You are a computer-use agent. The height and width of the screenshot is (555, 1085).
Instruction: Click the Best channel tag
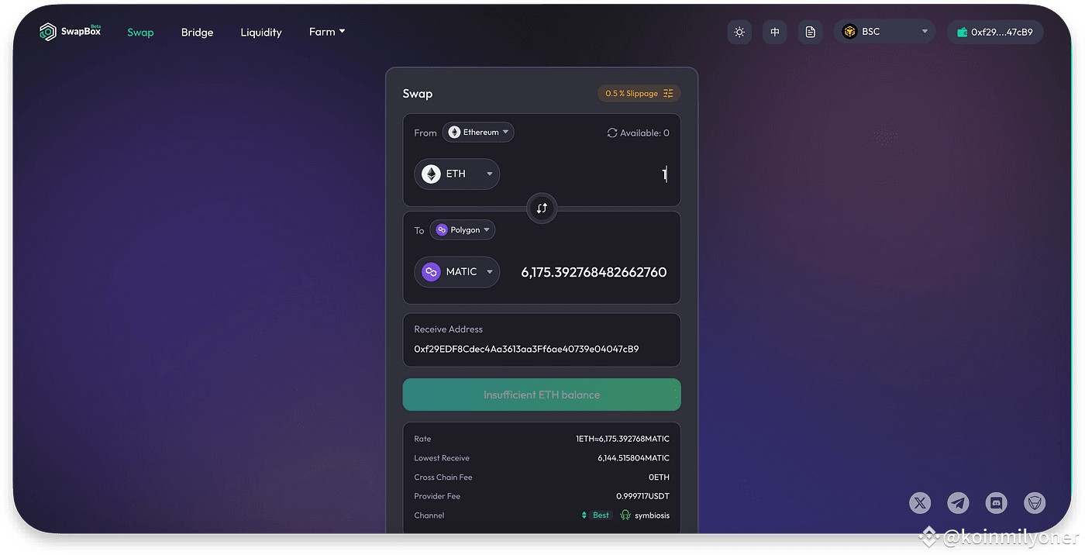point(597,515)
